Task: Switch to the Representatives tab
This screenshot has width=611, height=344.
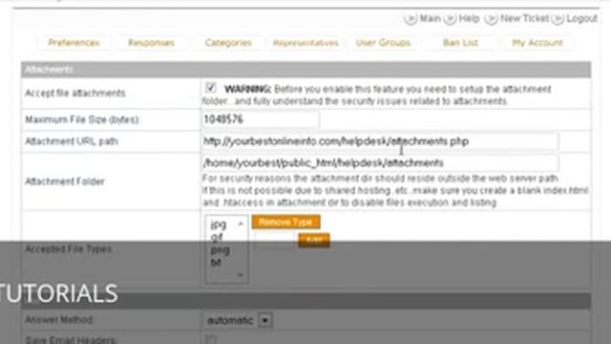Action: click(305, 43)
